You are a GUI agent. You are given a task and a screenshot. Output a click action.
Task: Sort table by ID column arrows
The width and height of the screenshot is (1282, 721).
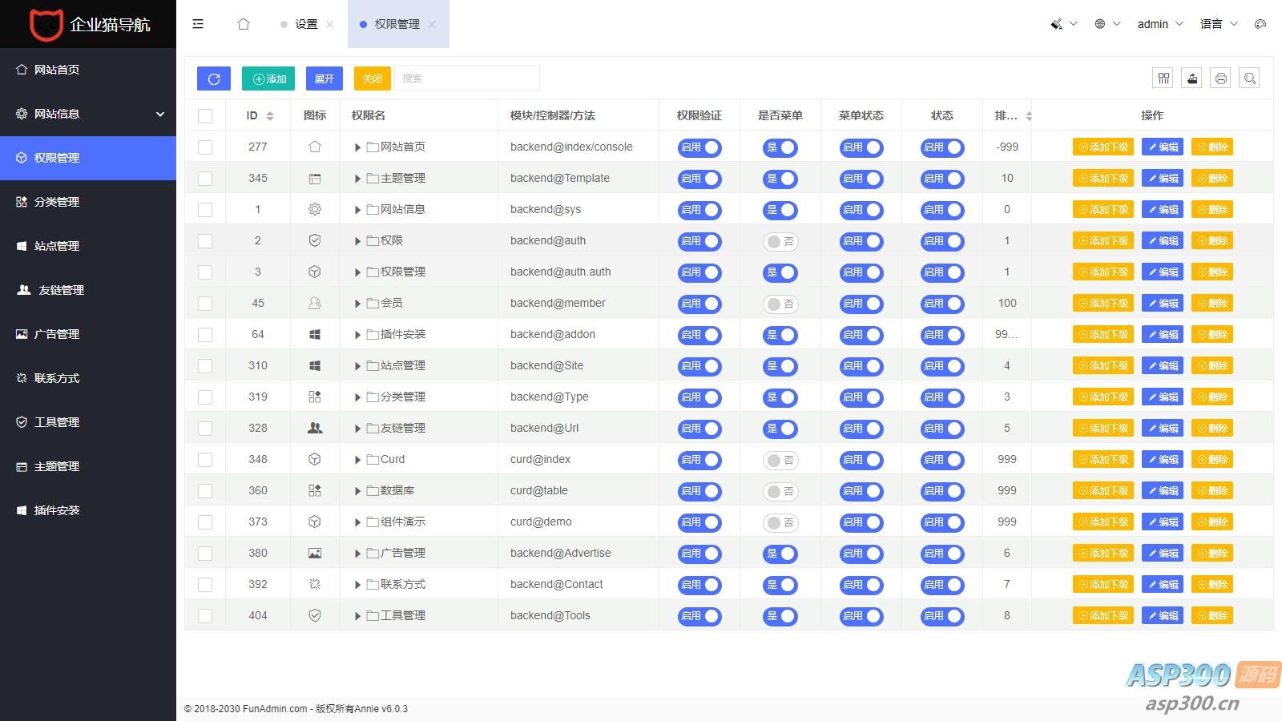(270, 116)
